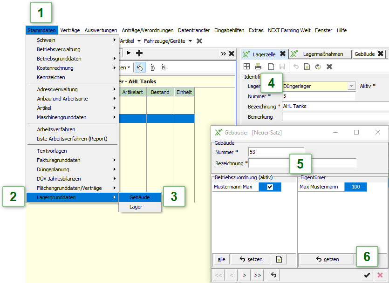Toggle the Mustermann Max Betriebszuordnung checkbox
Image resolution: width=389 pixels, height=283 pixels.
point(270,187)
